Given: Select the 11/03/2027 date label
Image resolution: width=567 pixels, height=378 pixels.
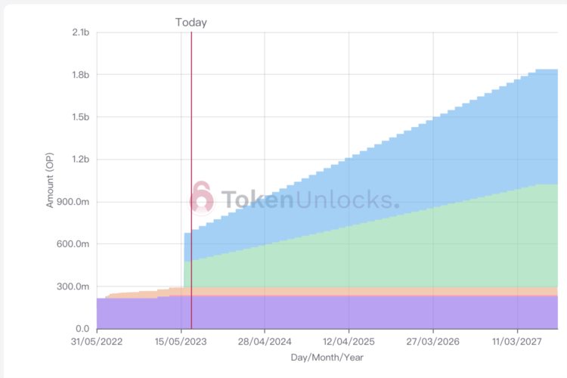Looking at the screenshot, I should (x=517, y=342).
